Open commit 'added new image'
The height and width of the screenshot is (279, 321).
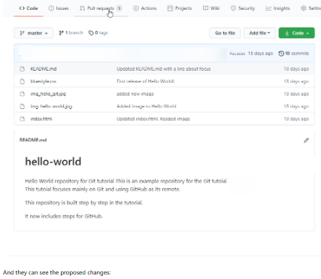tap(135, 94)
